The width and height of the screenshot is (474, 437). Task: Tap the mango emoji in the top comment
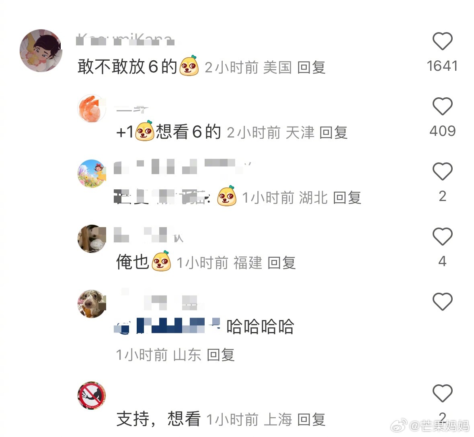pyautogui.click(x=189, y=66)
